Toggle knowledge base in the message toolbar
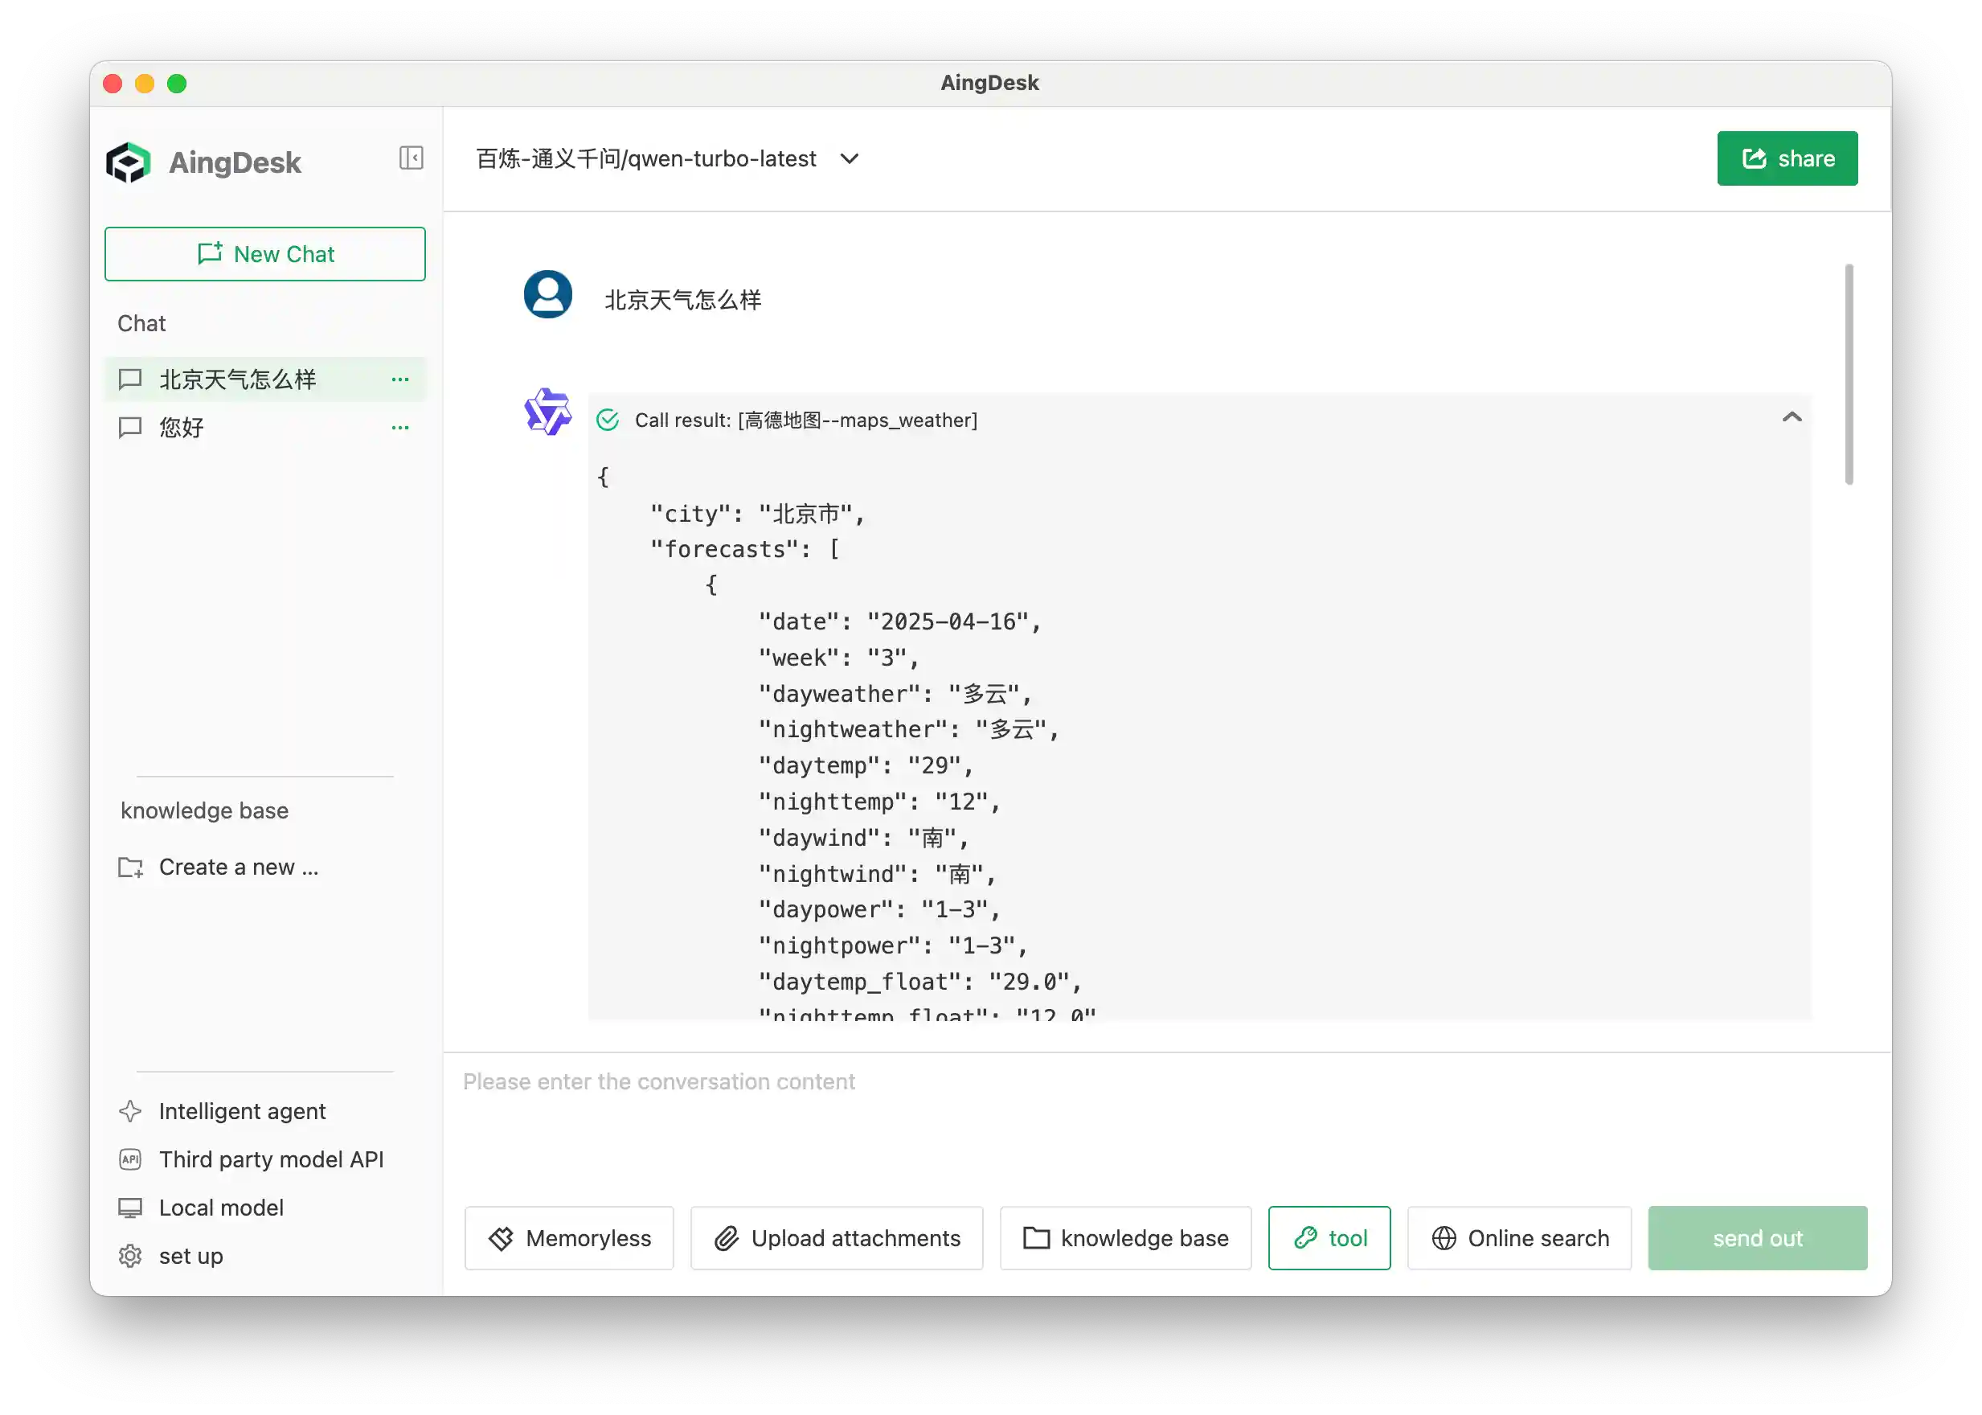Image resolution: width=1982 pixels, height=1415 pixels. click(1125, 1238)
